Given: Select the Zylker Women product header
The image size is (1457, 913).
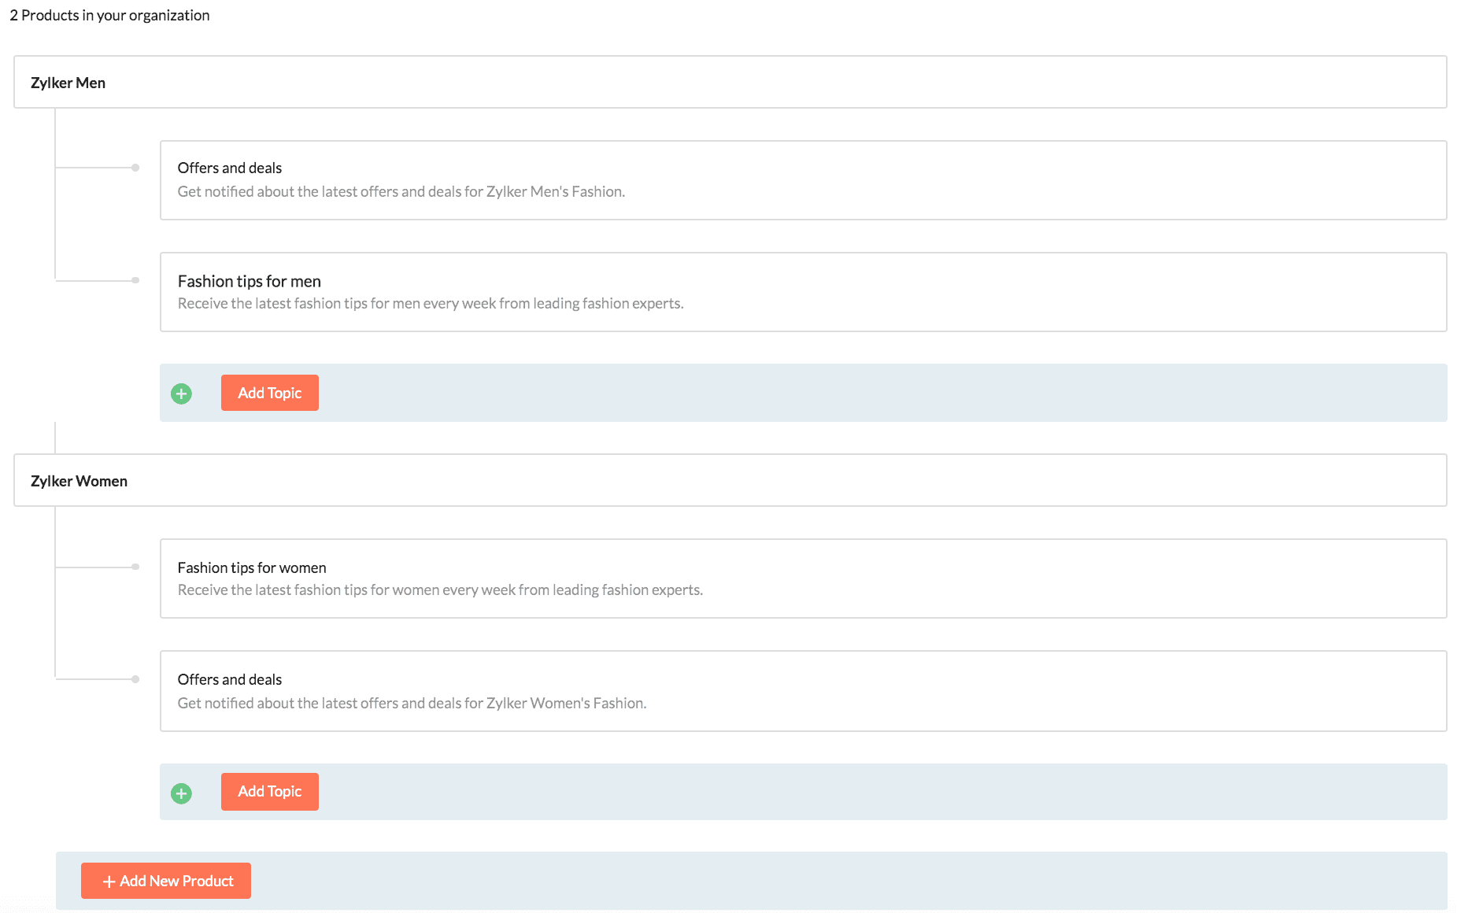Looking at the screenshot, I should pos(79,481).
